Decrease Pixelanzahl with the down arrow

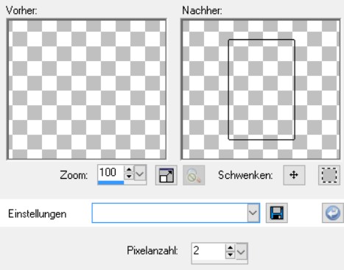pyautogui.click(x=230, y=255)
